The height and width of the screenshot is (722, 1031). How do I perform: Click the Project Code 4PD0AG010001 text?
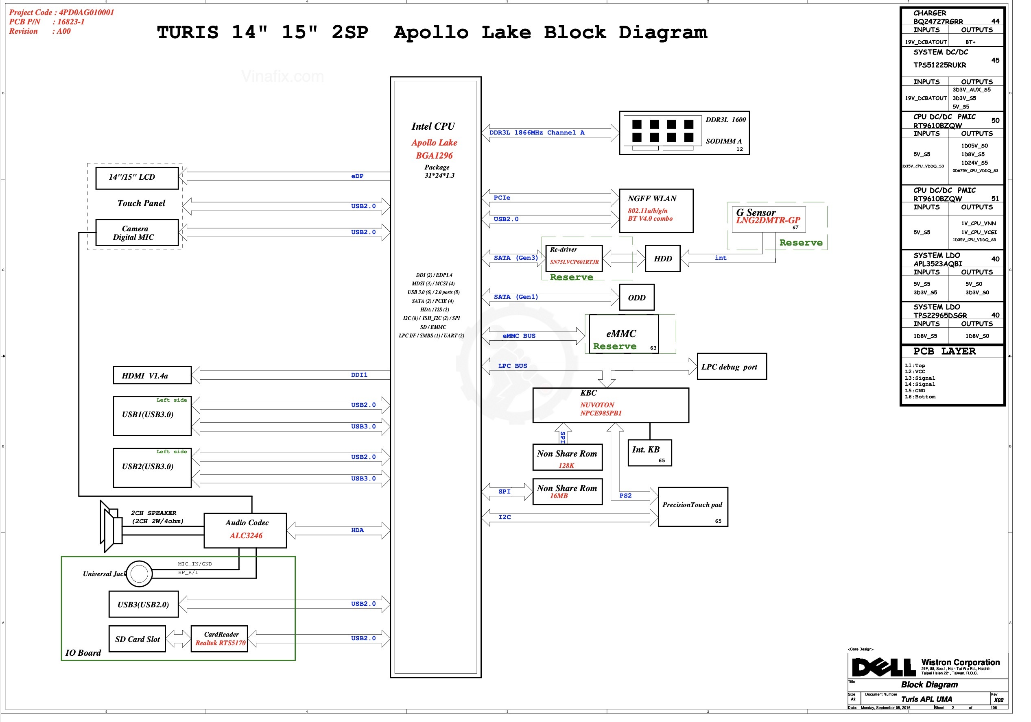[x=61, y=13]
